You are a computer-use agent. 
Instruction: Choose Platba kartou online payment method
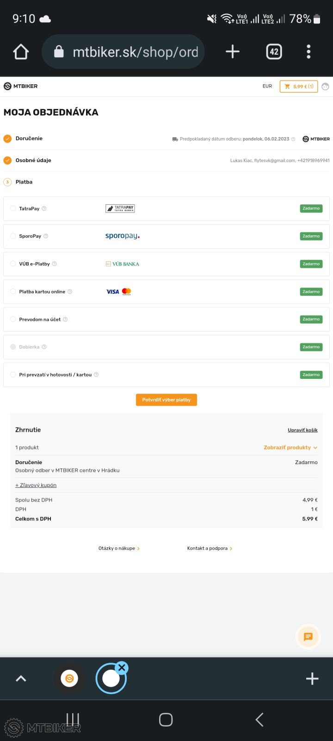13,292
